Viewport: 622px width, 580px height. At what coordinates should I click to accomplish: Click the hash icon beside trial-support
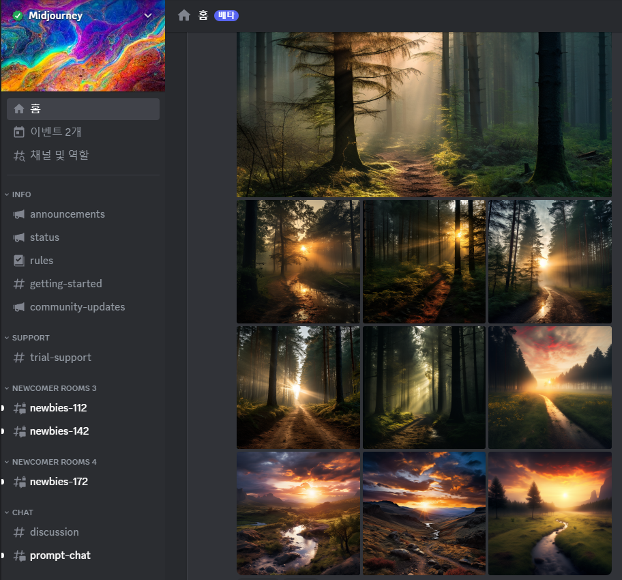coord(19,358)
